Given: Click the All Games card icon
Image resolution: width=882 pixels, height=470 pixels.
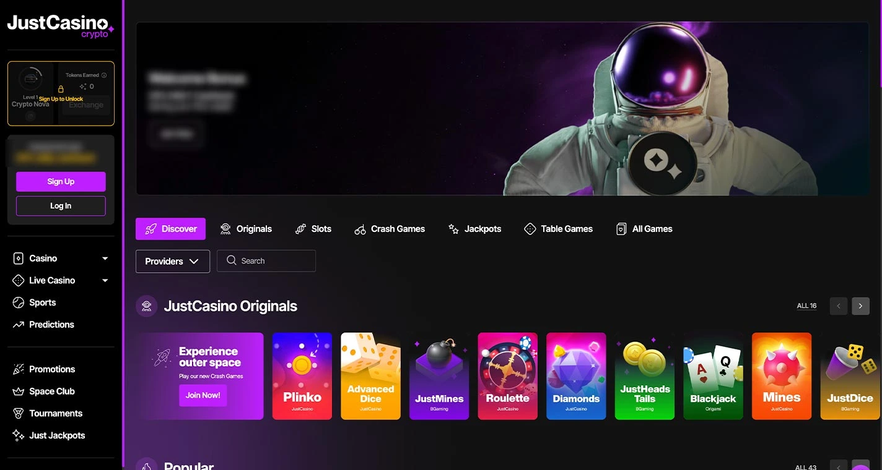Looking at the screenshot, I should click(621, 229).
